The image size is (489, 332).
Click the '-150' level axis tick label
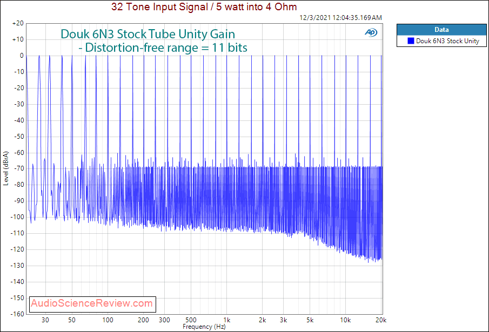[17, 298]
